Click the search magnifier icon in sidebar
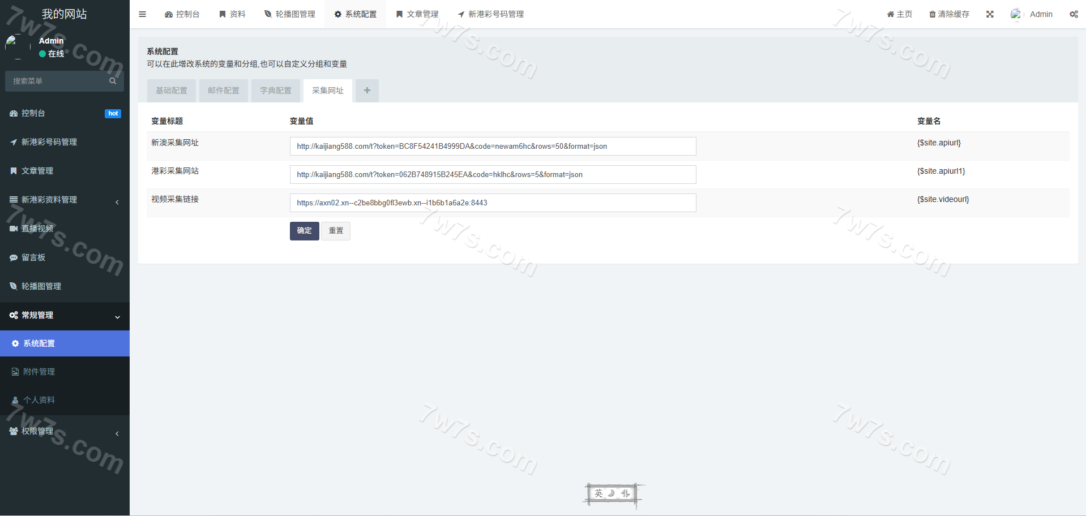1086x516 pixels. [x=113, y=81]
